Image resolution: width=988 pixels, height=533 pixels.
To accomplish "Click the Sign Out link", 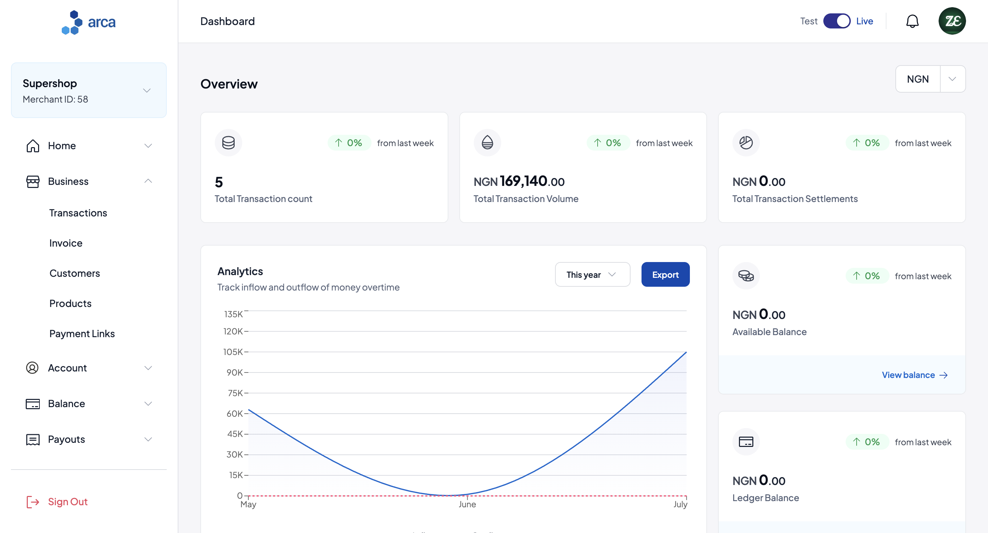I will click(x=68, y=501).
